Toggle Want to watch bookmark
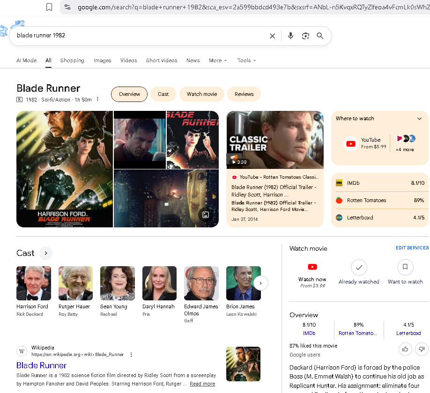The height and width of the screenshot is (393, 430). pos(405,268)
